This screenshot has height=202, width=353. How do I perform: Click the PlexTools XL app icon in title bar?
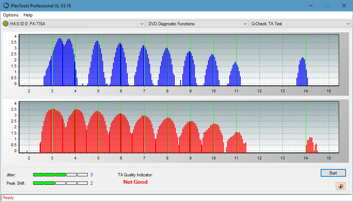tap(6, 5)
